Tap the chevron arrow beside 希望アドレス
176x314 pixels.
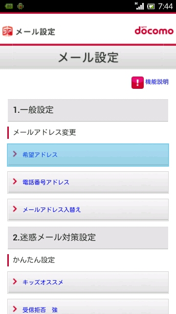coord(15,154)
